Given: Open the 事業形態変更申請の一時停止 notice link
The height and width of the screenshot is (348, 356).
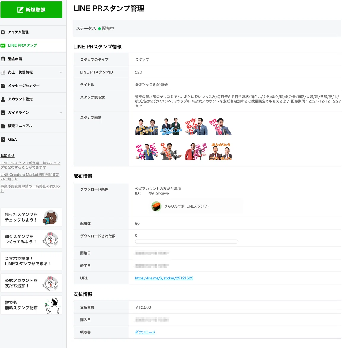Looking at the screenshot, I should pyautogui.click(x=30, y=188).
